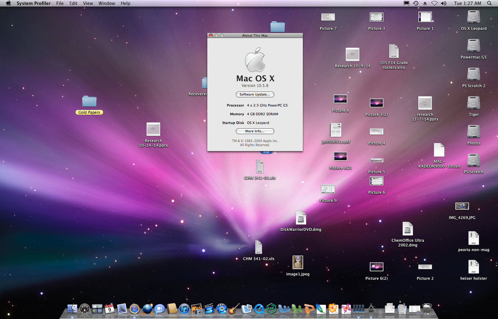
Task: Click the AirPort Wi-Fi status icon
Action: (x=434, y=3)
